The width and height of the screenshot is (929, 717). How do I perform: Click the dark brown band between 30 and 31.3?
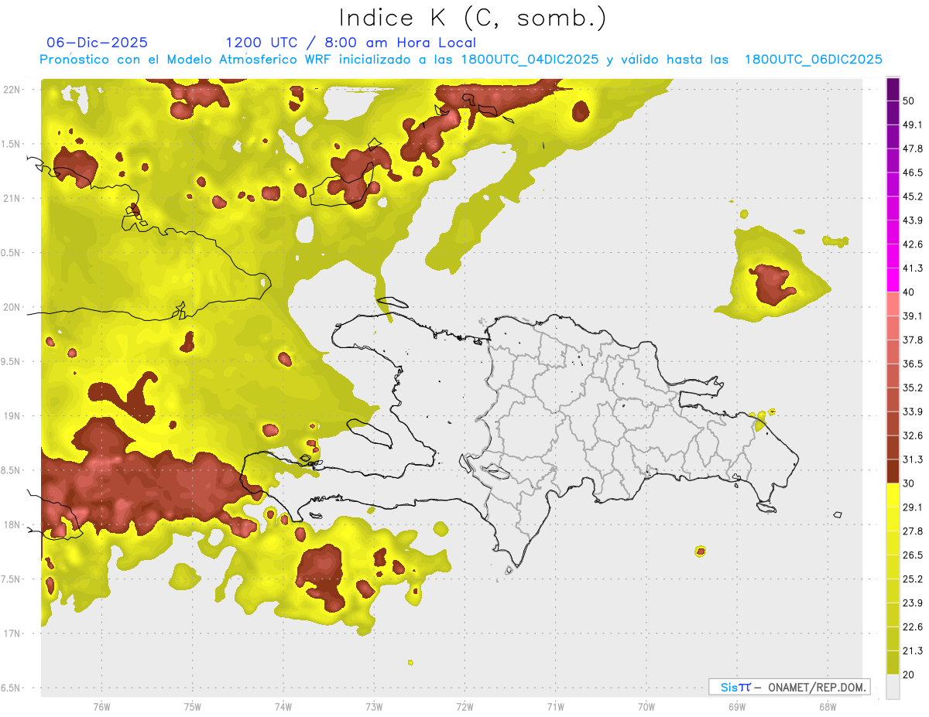tap(893, 471)
